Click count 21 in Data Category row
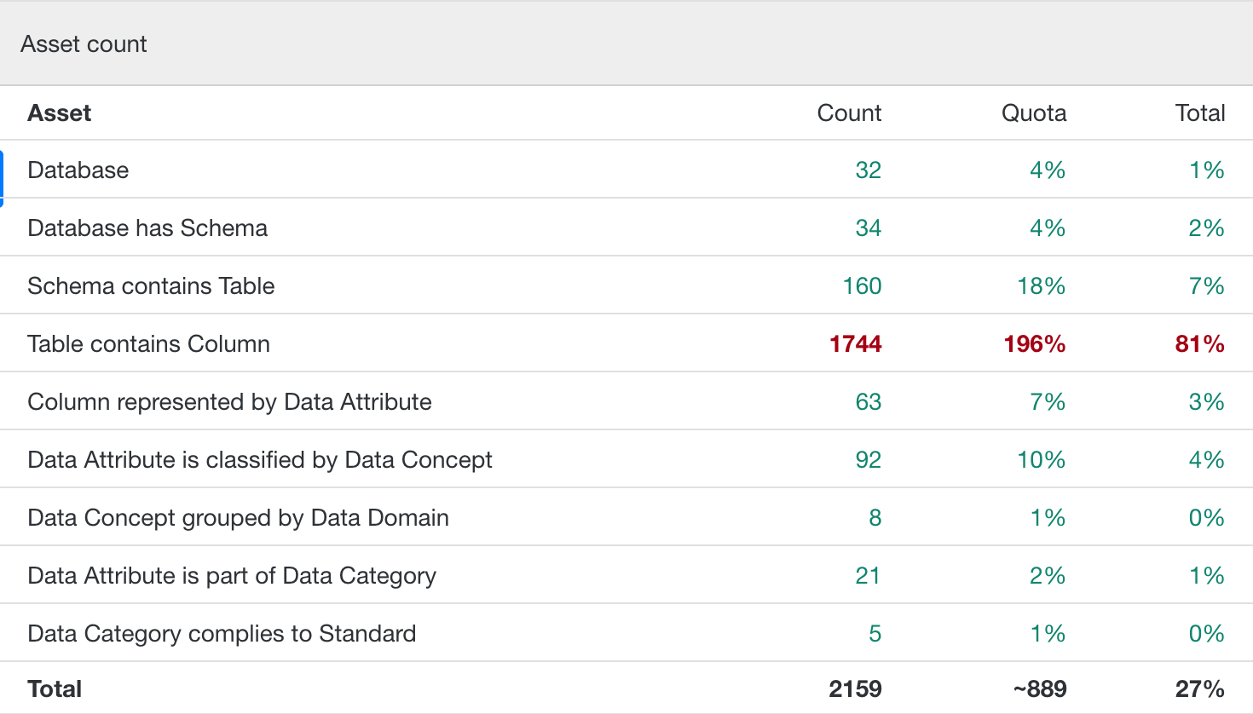The image size is (1253, 714). (x=869, y=576)
